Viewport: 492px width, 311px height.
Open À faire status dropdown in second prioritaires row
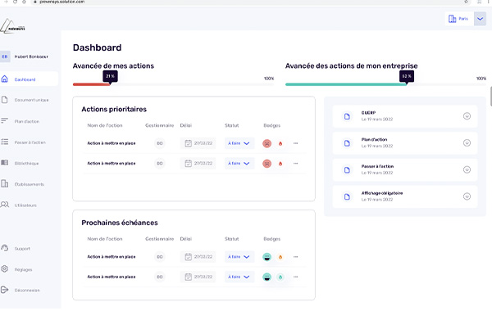[x=239, y=164]
